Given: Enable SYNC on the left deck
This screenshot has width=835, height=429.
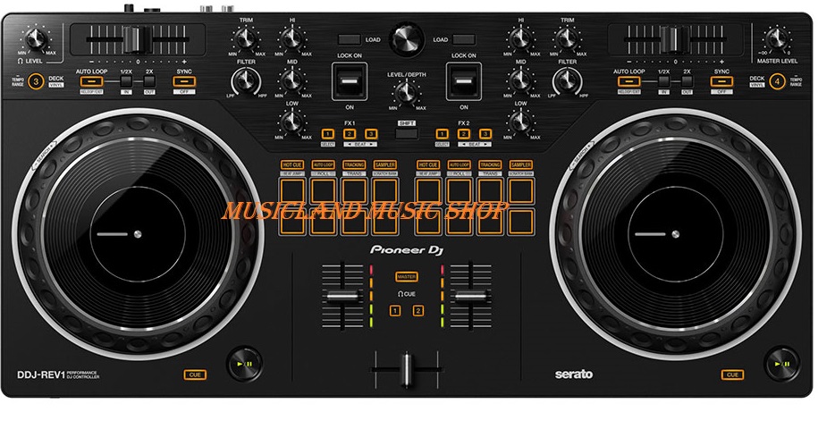Looking at the screenshot, I should pos(184,81).
